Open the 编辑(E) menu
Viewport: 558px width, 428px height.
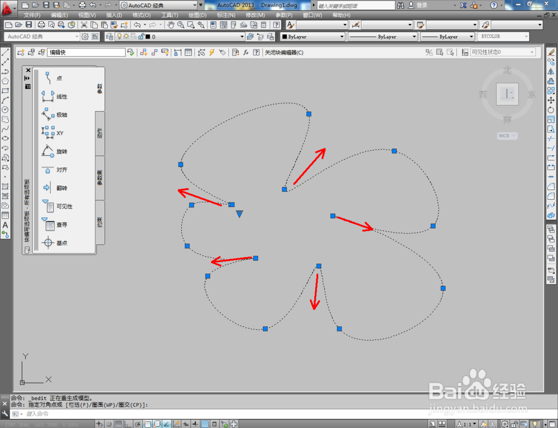pos(60,15)
